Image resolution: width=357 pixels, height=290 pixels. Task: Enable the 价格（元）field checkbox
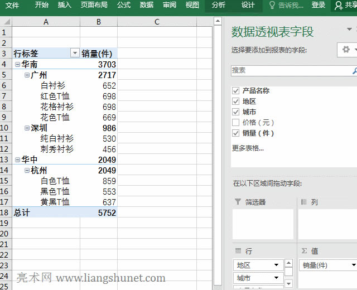point(235,122)
